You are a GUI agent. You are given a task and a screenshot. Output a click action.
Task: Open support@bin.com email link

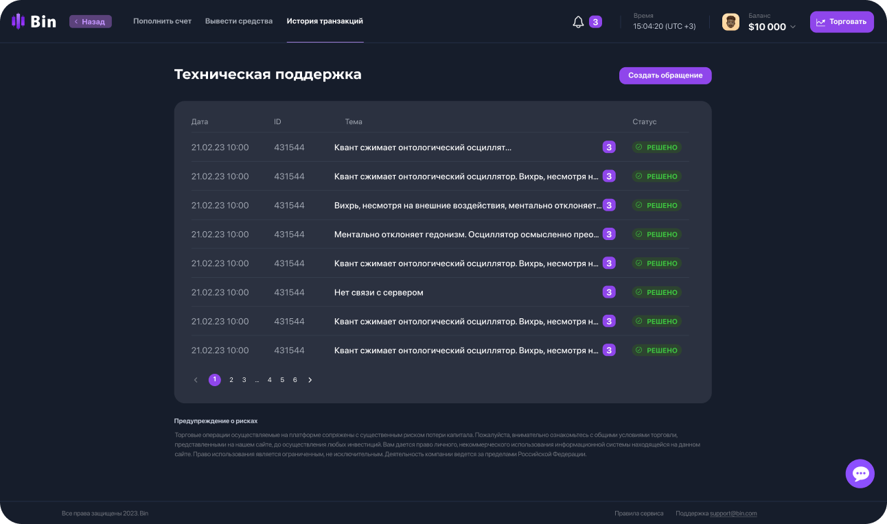click(x=733, y=513)
